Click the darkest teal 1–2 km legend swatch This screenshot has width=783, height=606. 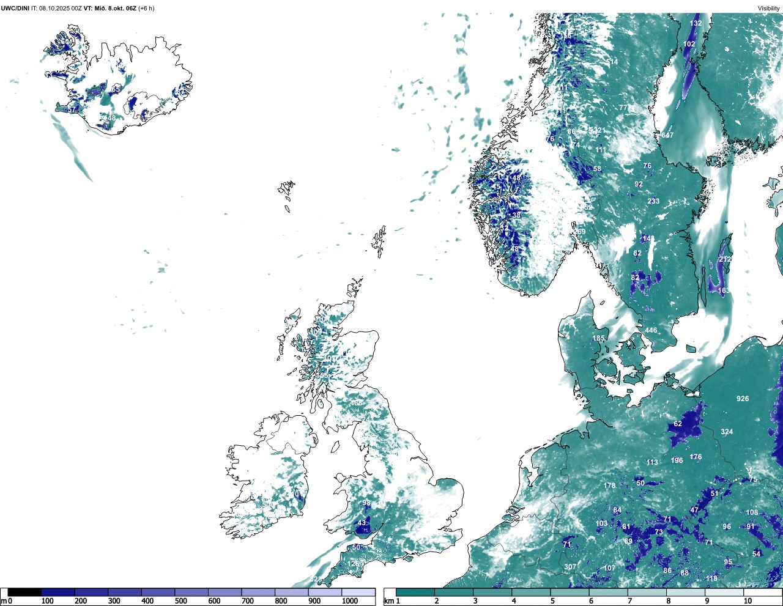415,592
